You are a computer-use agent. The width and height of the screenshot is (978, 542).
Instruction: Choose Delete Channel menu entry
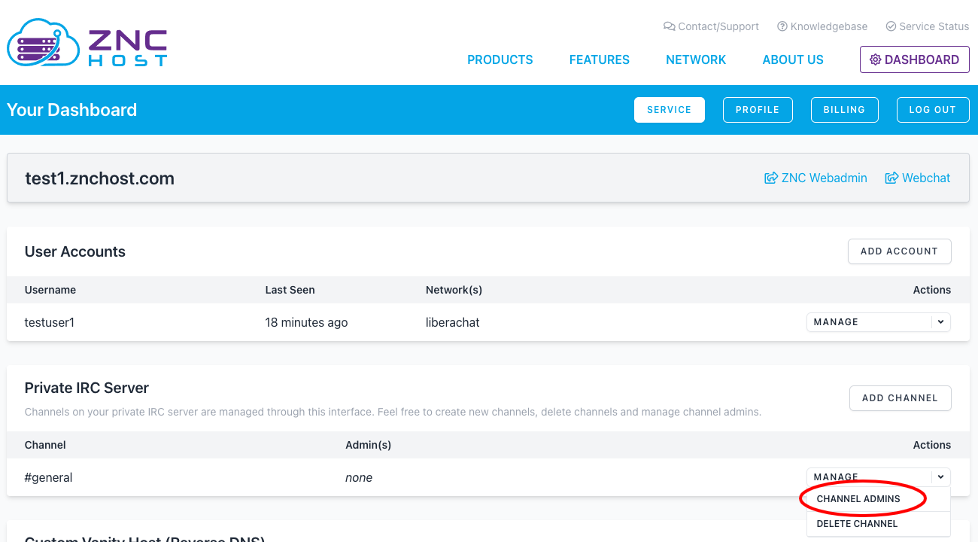(857, 524)
